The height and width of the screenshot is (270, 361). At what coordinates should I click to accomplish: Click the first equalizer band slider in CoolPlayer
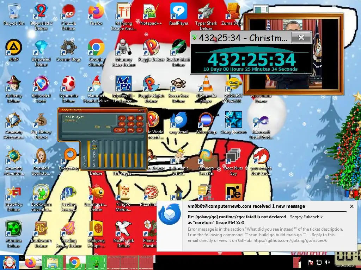point(100,154)
